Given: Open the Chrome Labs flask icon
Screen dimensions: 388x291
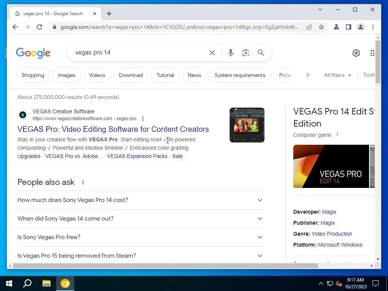Looking at the screenshot, I should pyautogui.click(x=336, y=27).
